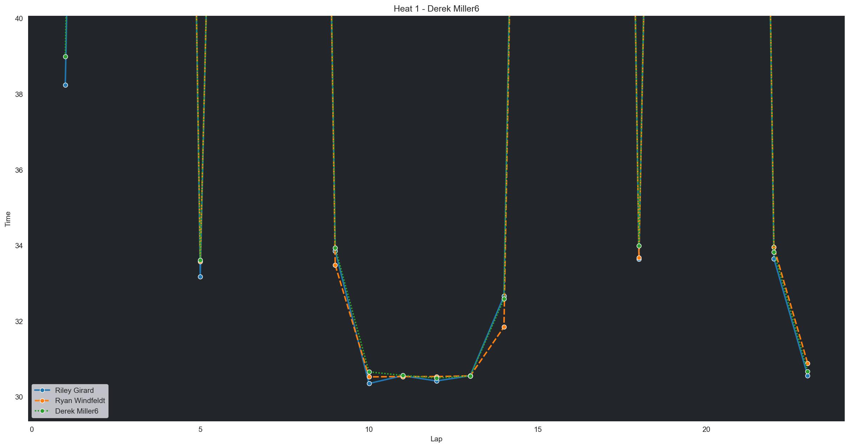Image resolution: width=850 pixels, height=448 pixels.
Task: Click the blue legend swatch for Riley Girard
Action: tap(42, 390)
